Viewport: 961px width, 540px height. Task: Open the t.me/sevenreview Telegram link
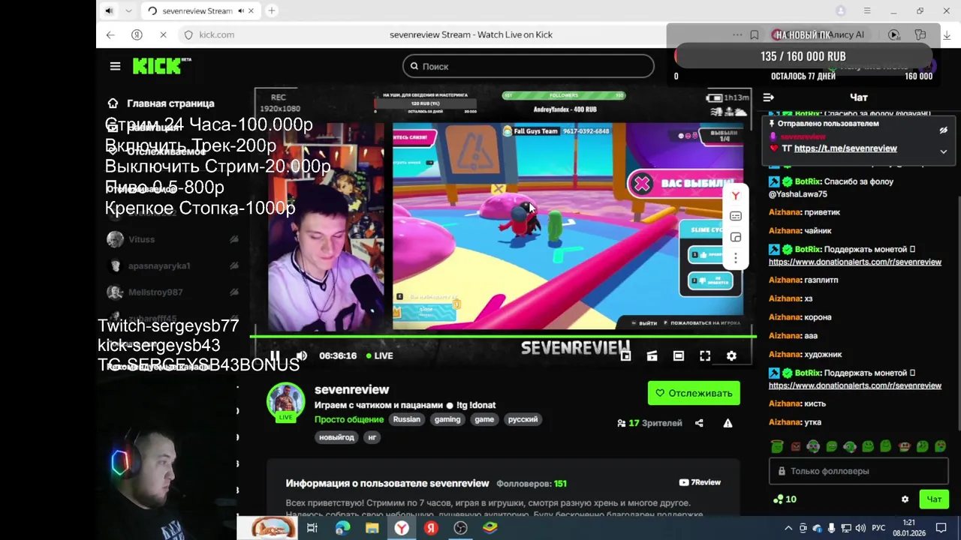pos(845,148)
